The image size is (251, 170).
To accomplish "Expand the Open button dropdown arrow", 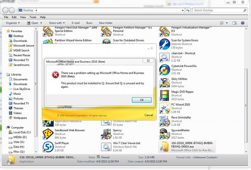I will click(41, 23).
